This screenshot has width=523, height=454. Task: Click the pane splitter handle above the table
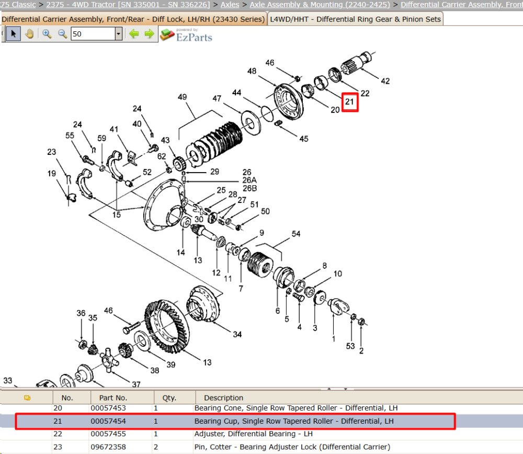(x=337, y=389)
